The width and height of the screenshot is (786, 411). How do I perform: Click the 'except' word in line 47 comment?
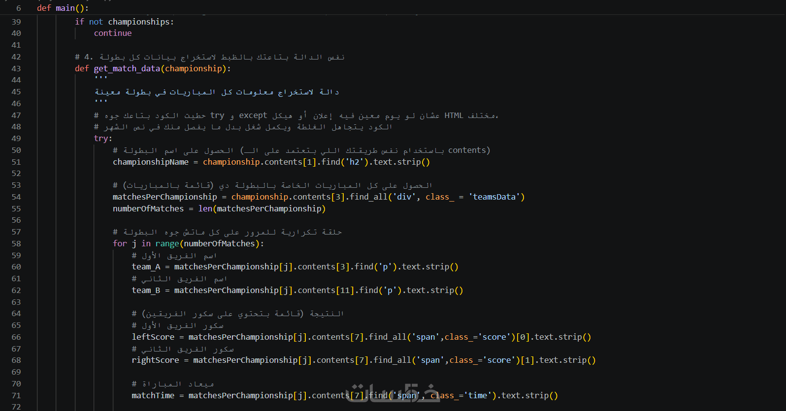point(253,115)
